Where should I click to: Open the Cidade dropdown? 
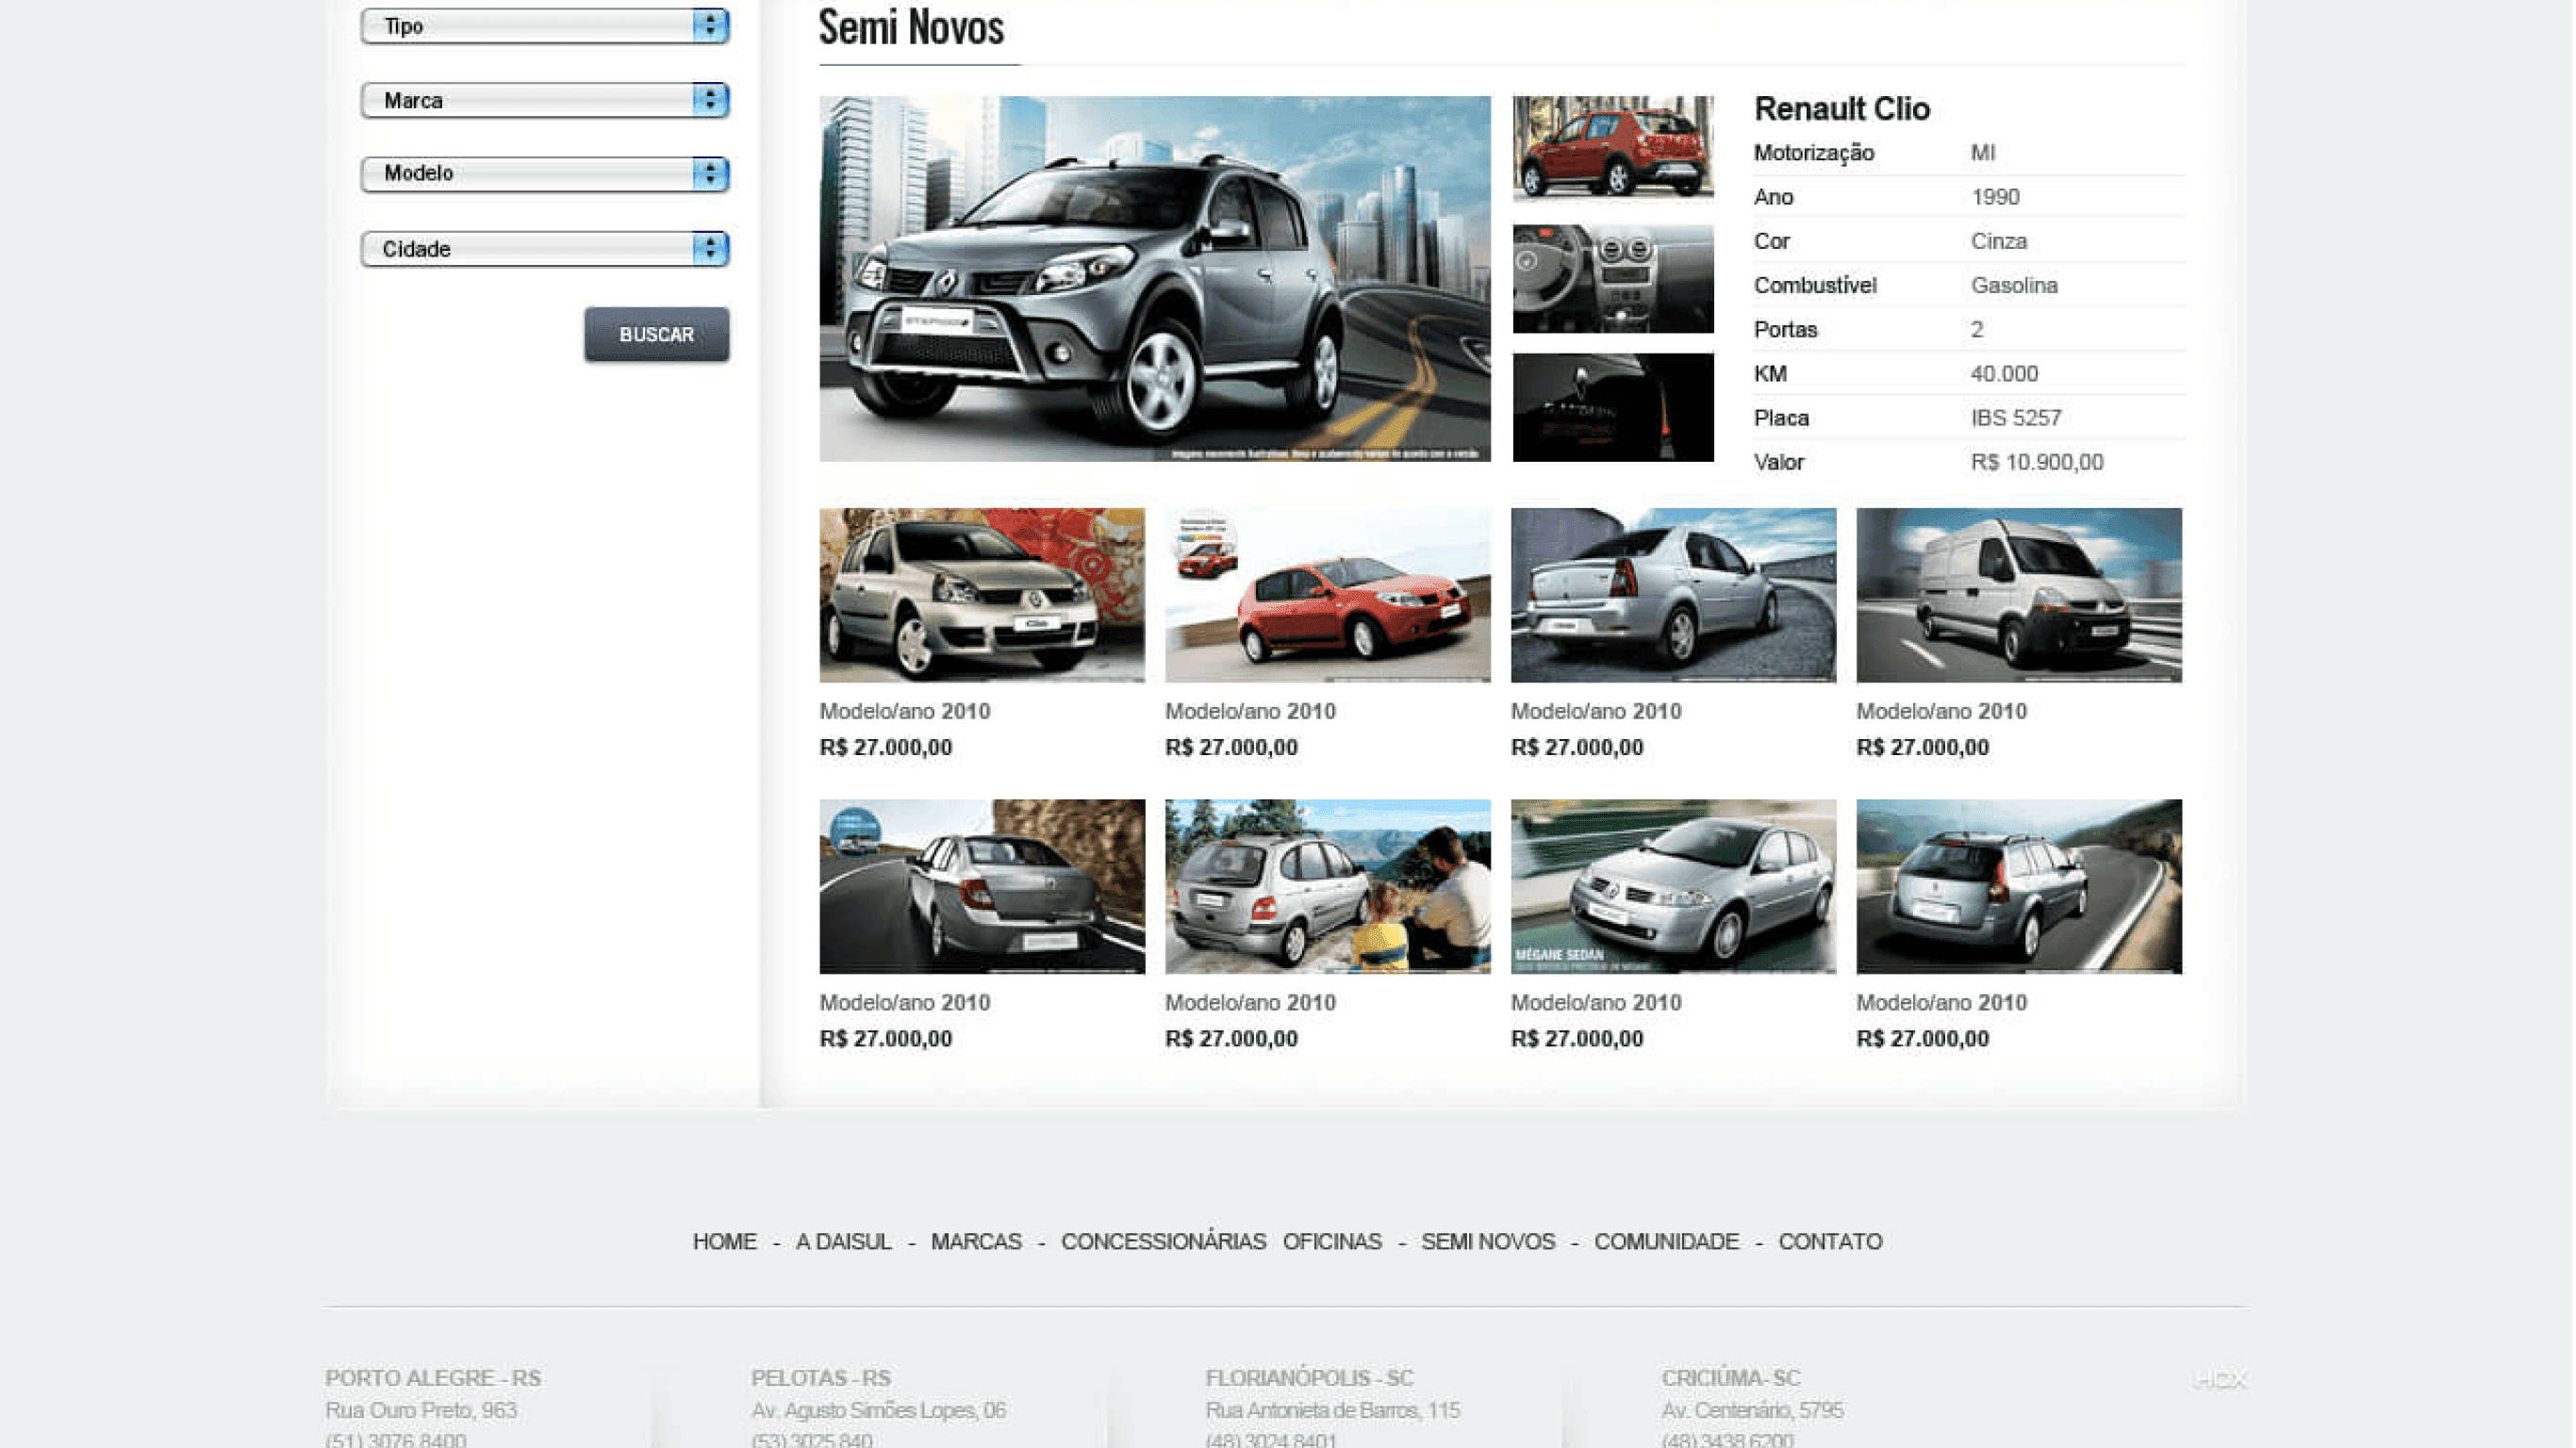click(545, 248)
